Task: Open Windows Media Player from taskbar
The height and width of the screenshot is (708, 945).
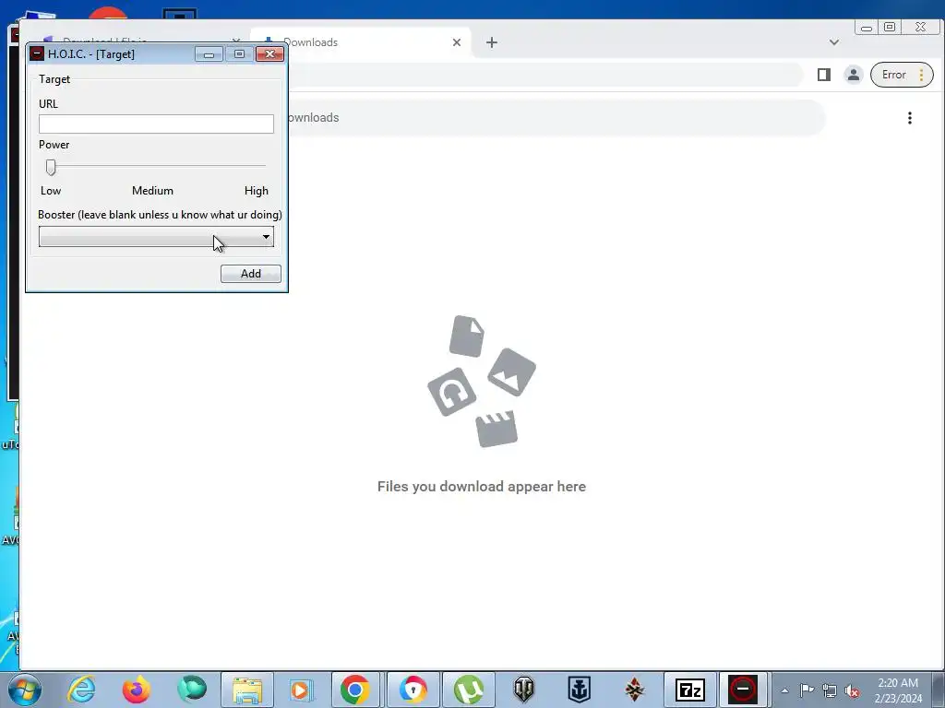Action: pyautogui.click(x=300, y=690)
